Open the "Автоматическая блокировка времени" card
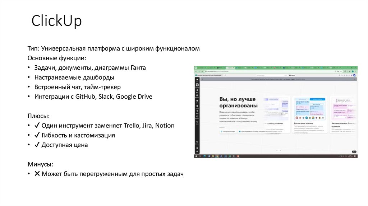Image resolution: width=368 pixels, height=206 pixels. pyautogui.click(x=344, y=114)
